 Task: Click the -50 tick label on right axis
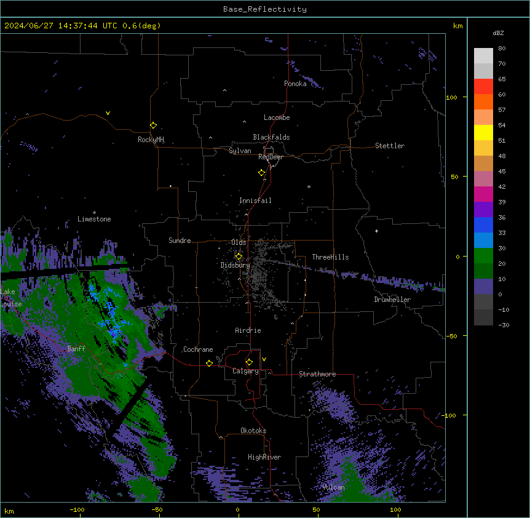click(451, 336)
